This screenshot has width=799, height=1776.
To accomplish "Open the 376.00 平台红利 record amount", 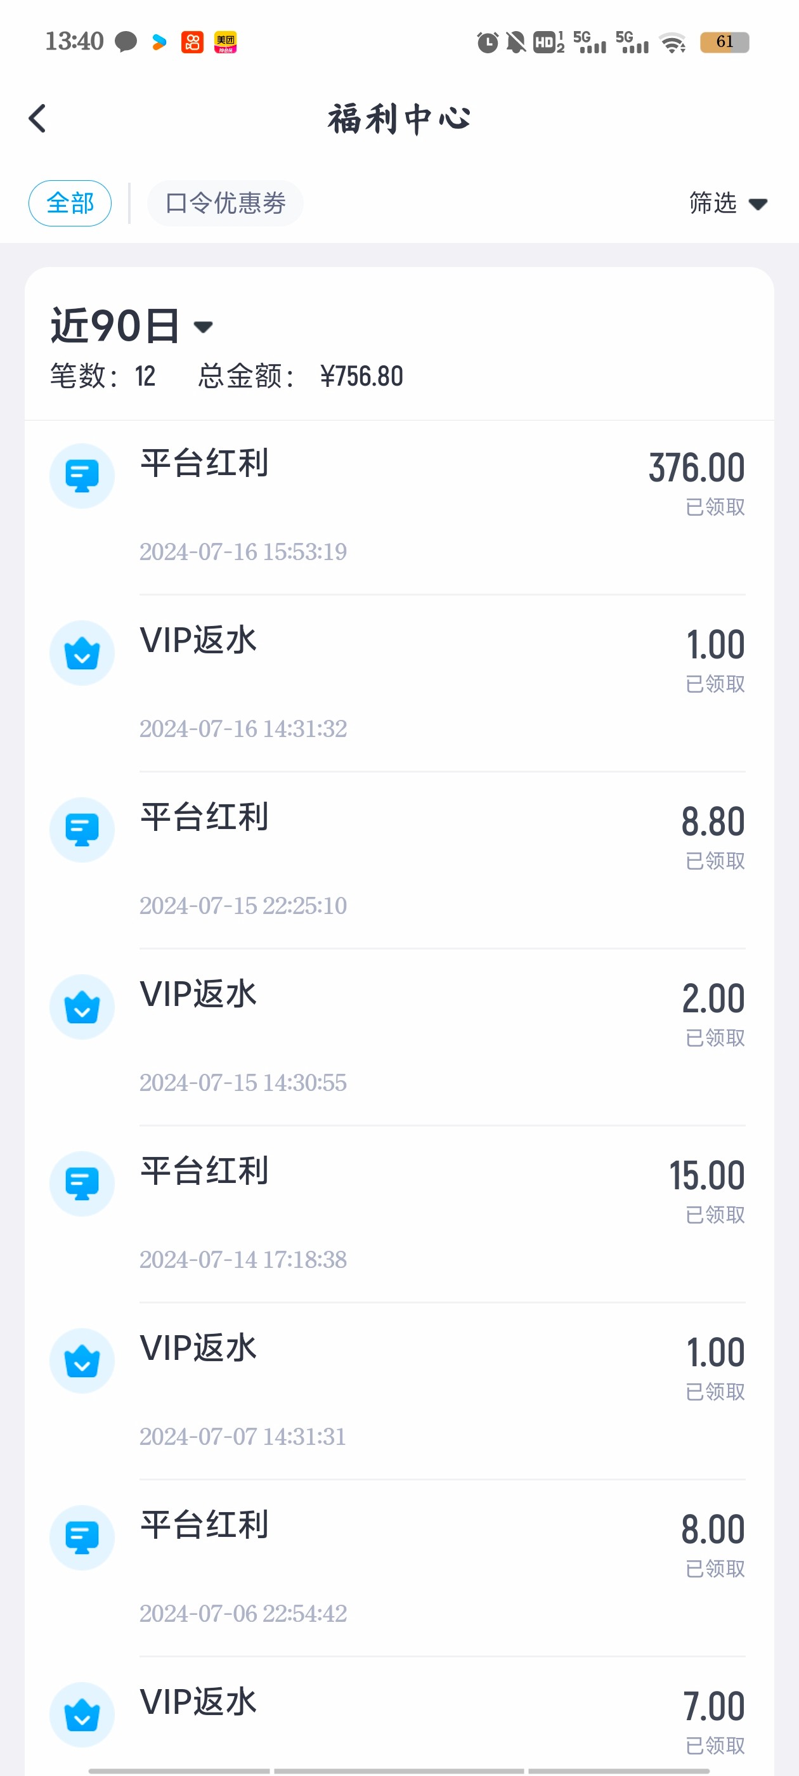I will coord(696,468).
